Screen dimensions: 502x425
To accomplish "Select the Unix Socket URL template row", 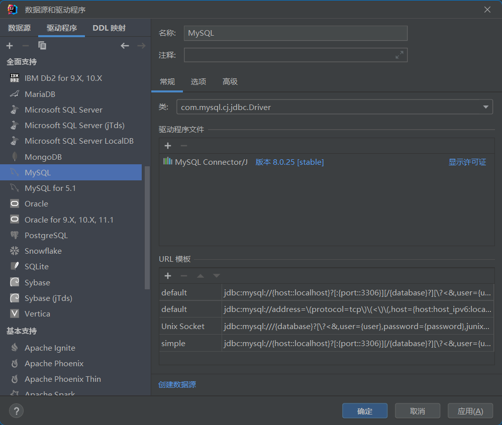I will [327, 326].
